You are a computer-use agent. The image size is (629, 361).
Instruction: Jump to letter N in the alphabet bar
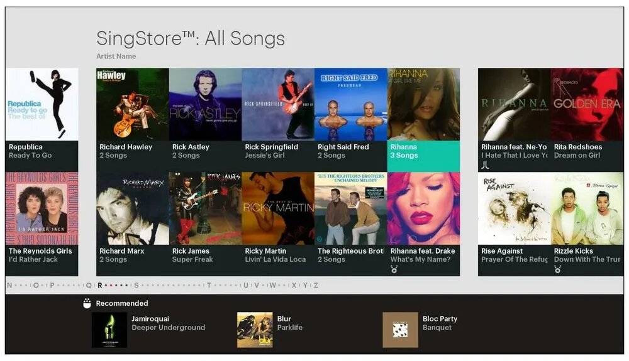coord(9,286)
